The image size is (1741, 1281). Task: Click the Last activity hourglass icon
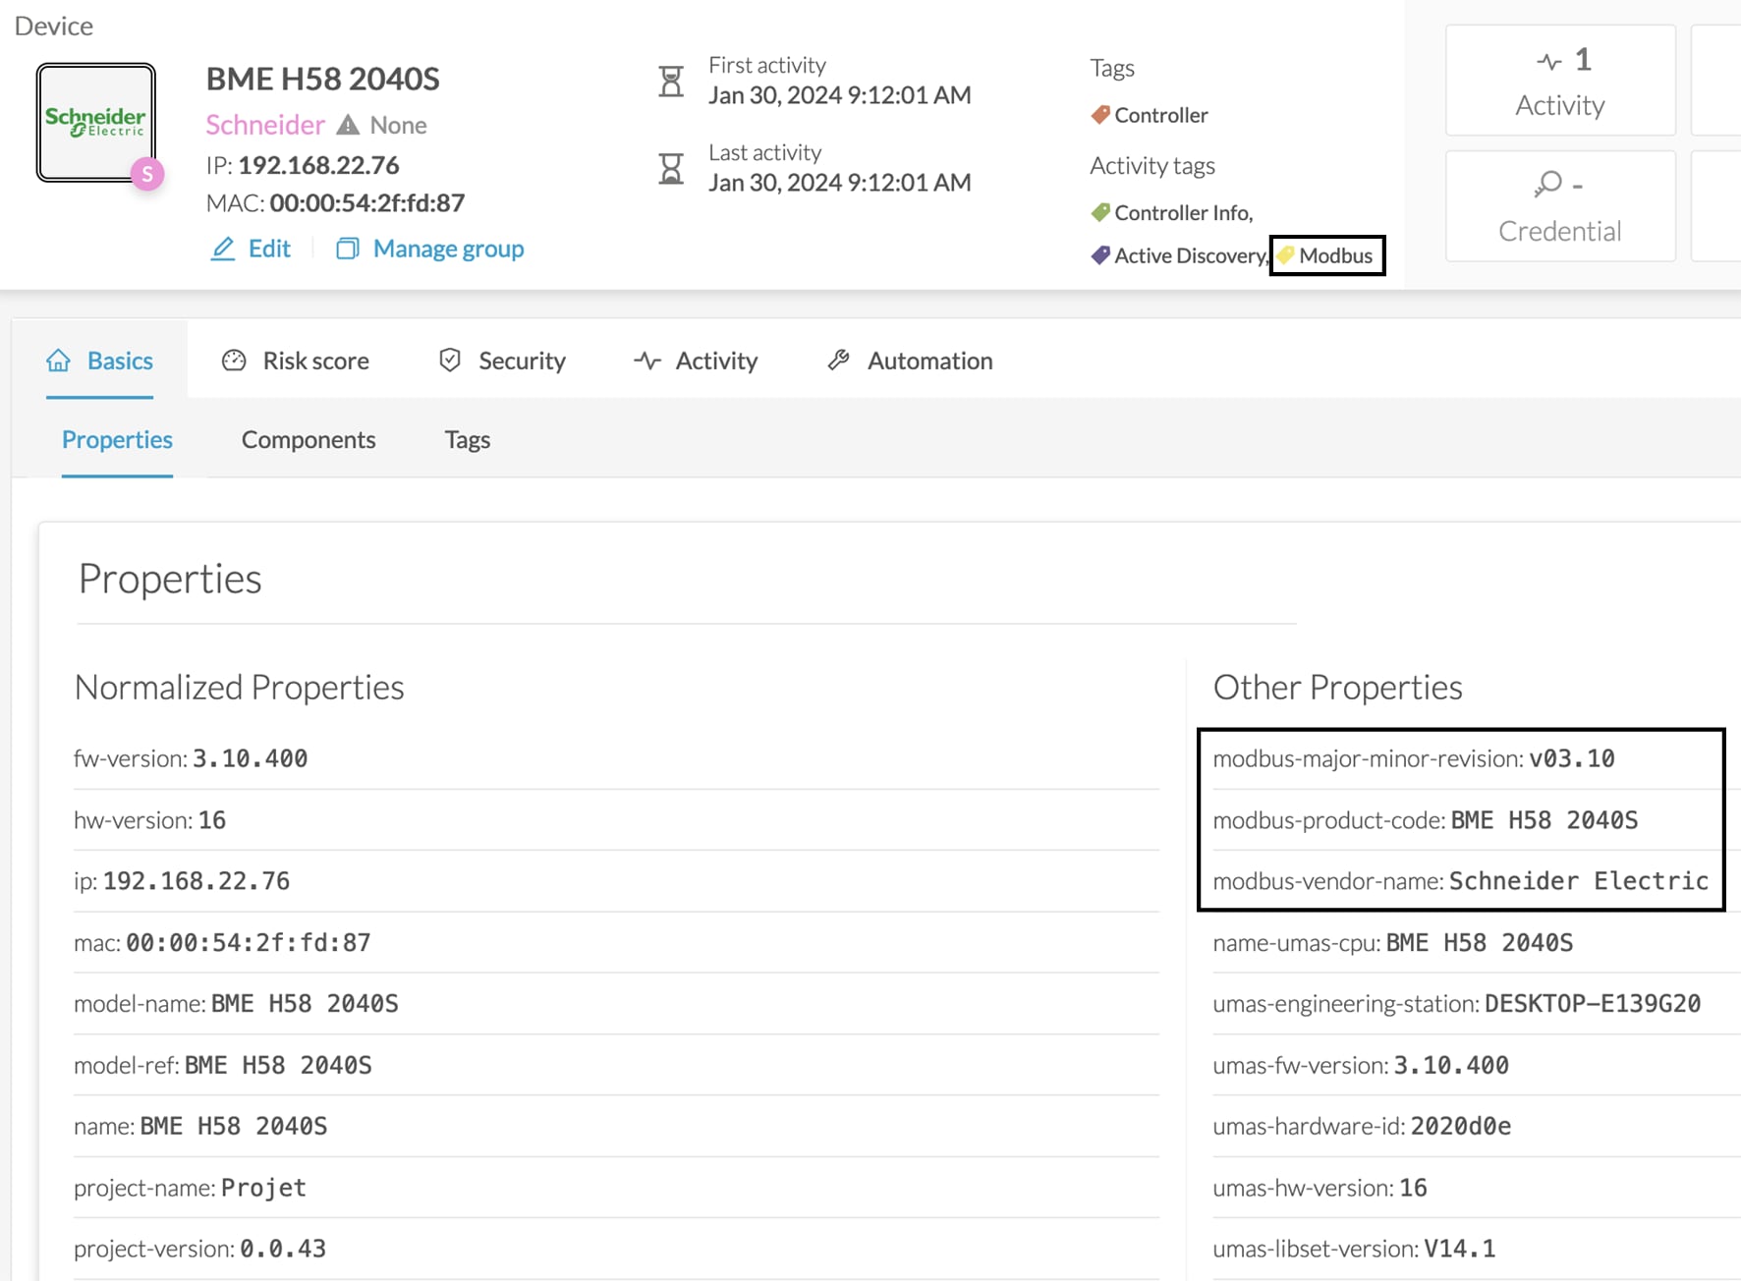tap(671, 169)
